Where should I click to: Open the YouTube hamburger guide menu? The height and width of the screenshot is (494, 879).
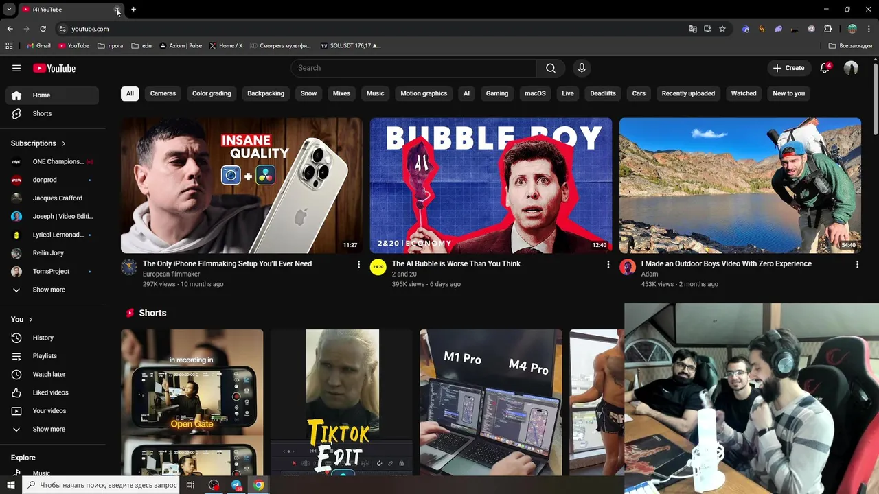pyautogui.click(x=16, y=68)
